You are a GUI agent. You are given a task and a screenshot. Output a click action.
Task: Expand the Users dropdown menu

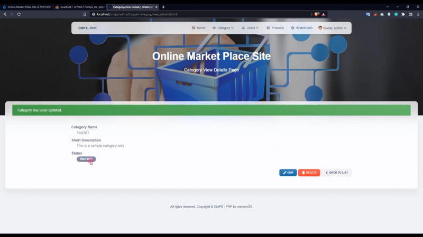[x=250, y=28]
